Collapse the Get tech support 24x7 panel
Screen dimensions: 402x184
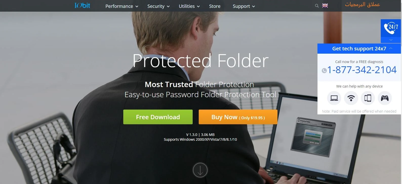tap(391, 48)
